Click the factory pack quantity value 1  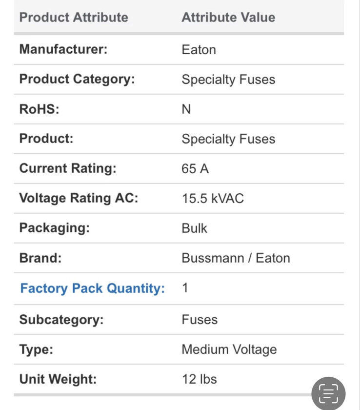(185, 288)
